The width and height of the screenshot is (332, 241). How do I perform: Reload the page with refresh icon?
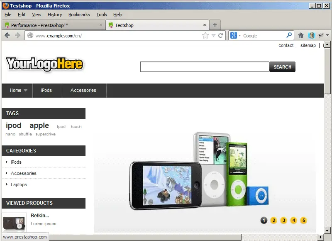tap(220, 35)
